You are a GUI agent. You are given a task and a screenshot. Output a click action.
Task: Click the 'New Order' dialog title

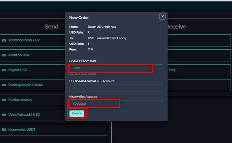79,17
